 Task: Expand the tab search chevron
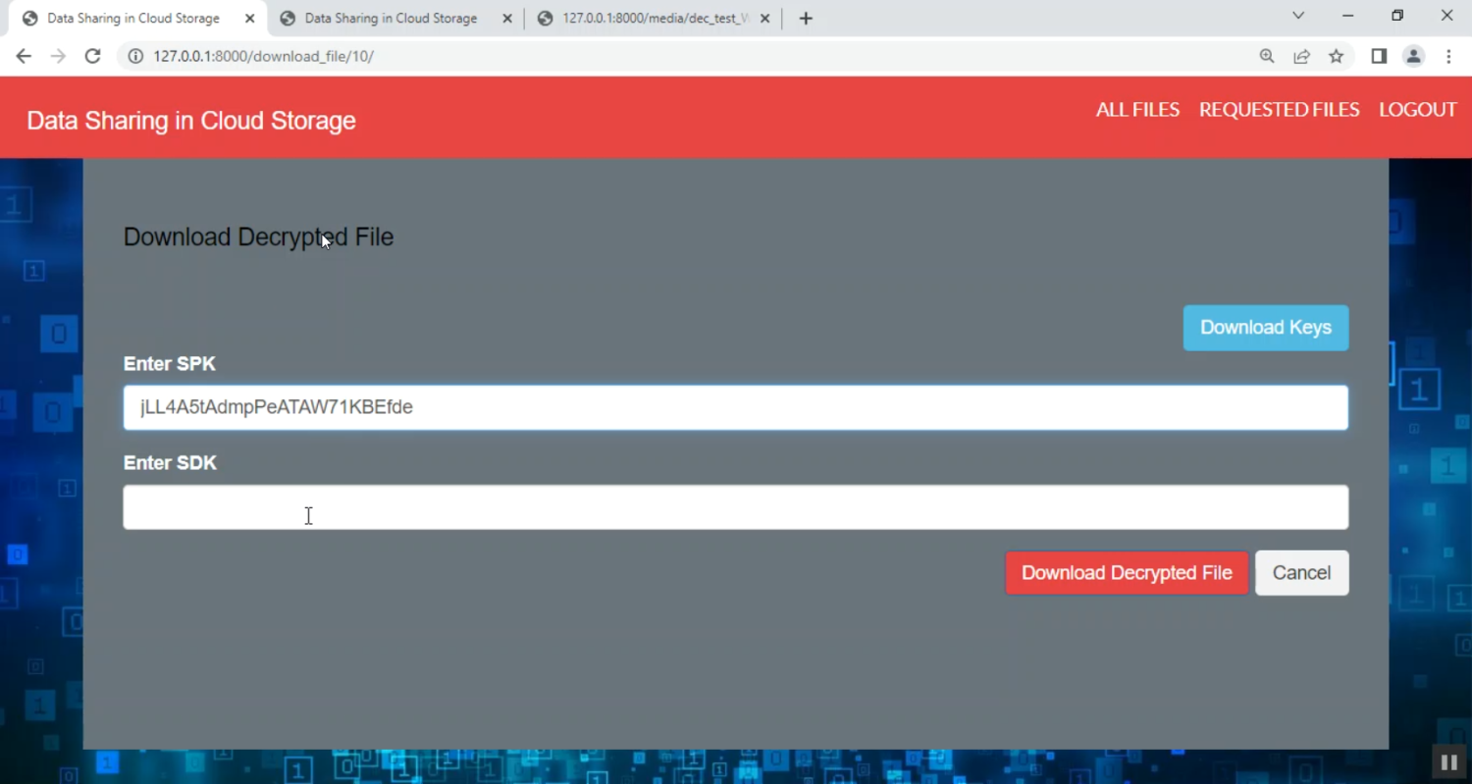(1298, 16)
